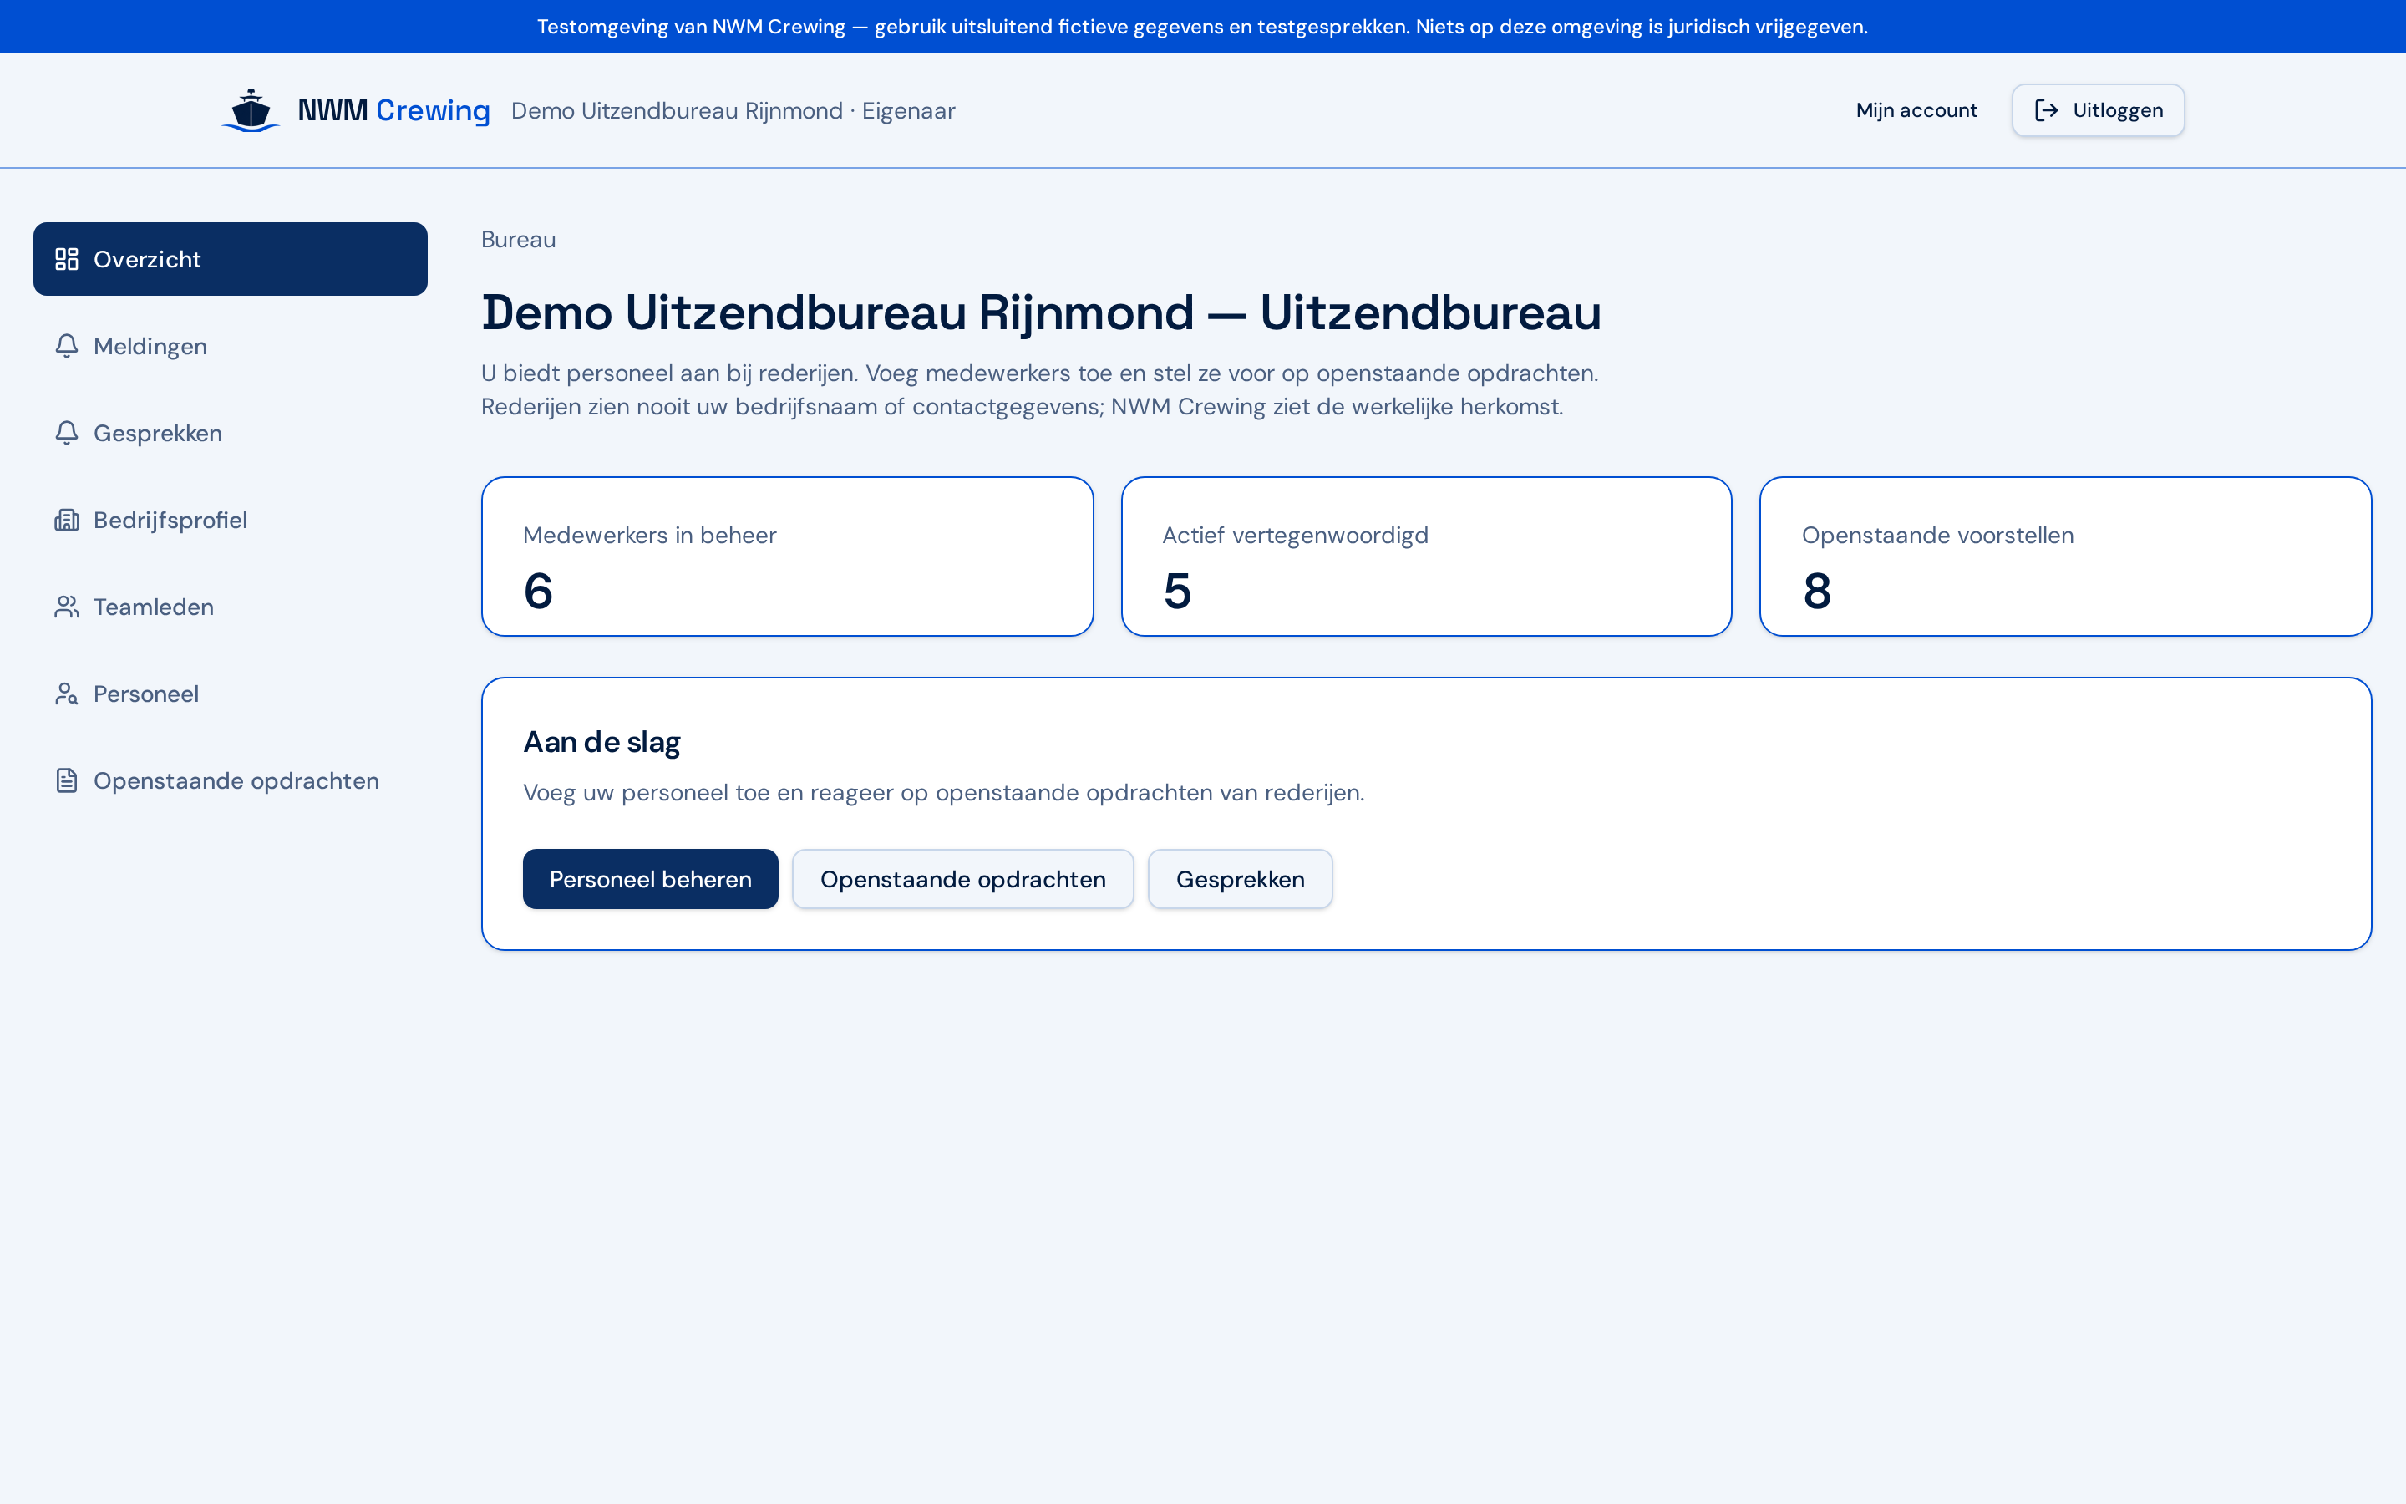
Task: Select Personeel in sidebar navigation
Action: click(231, 694)
